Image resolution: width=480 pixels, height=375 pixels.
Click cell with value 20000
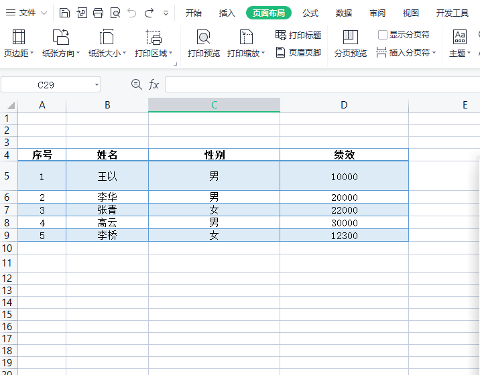(x=344, y=198)
